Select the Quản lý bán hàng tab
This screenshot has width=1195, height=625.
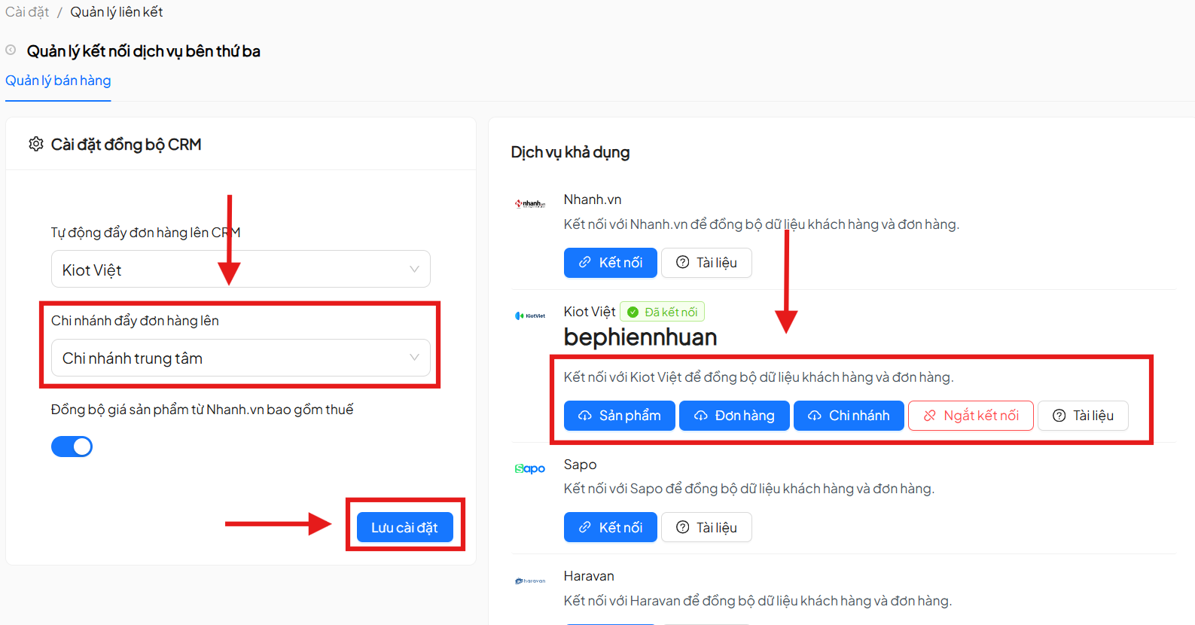point(58,81)
